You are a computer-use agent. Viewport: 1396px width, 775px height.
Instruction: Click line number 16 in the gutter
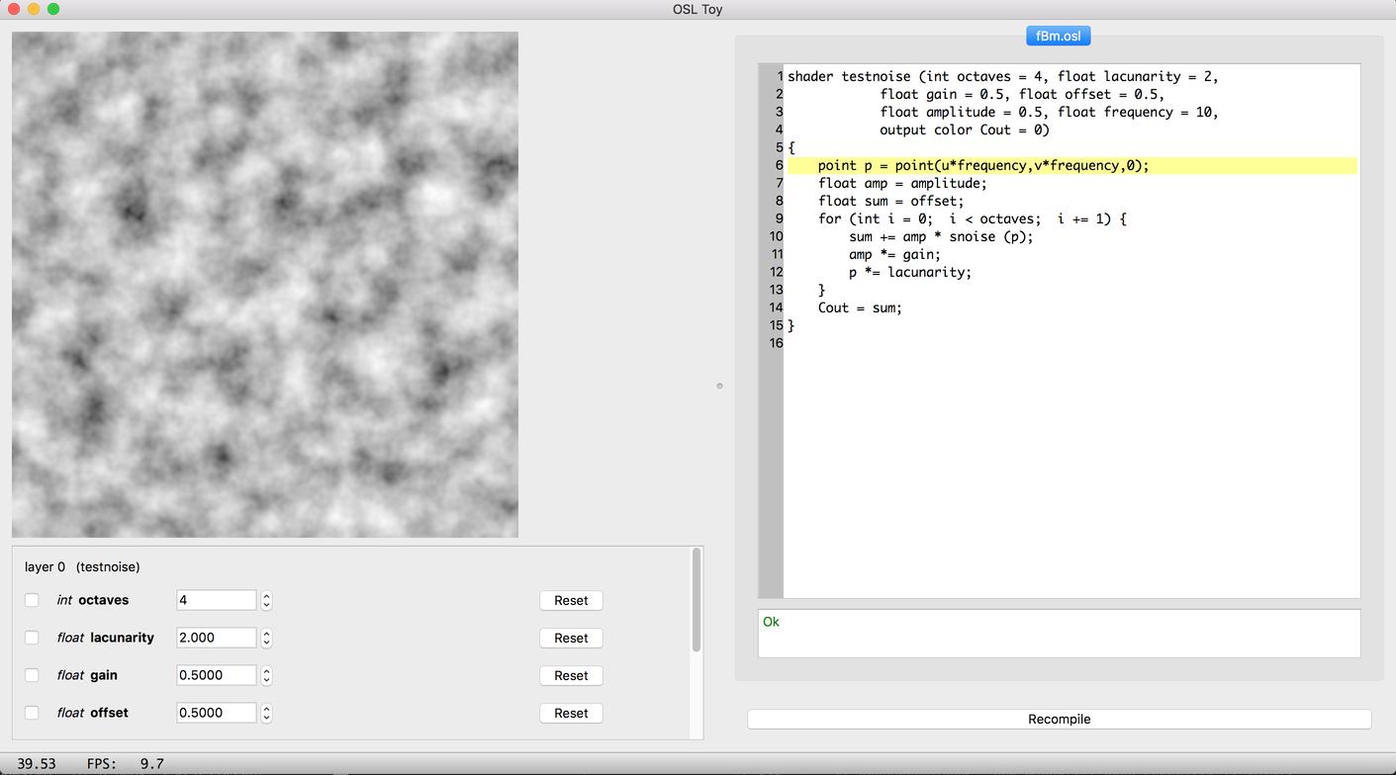click(776, 343)
